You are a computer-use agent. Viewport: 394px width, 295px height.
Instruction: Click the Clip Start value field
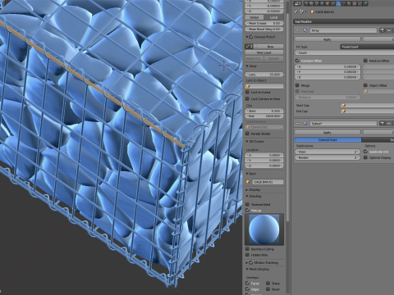tap(264, 111)
